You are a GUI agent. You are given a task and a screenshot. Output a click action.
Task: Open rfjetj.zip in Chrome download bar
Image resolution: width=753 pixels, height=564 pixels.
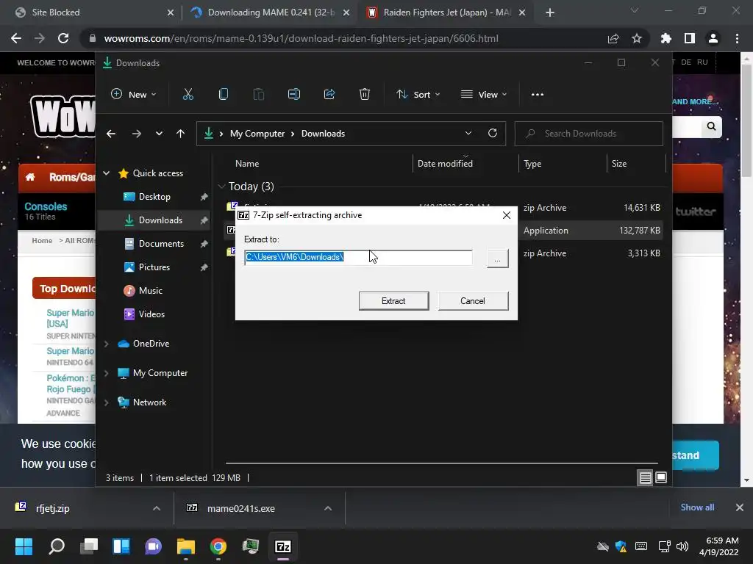[52, 508]
